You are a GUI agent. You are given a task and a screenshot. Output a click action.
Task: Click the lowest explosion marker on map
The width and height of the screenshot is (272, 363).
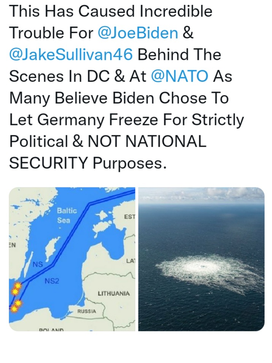[14, 309]
